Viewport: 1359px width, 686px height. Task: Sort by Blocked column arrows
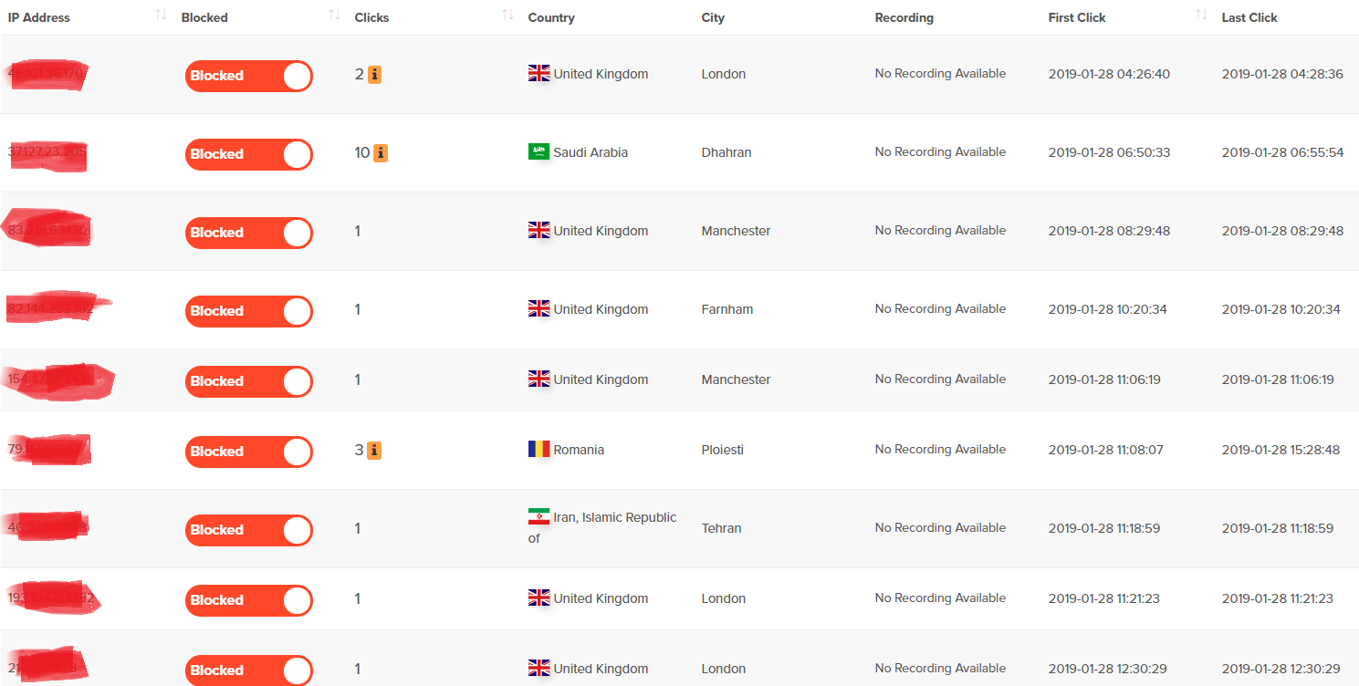tap(334, 16)
